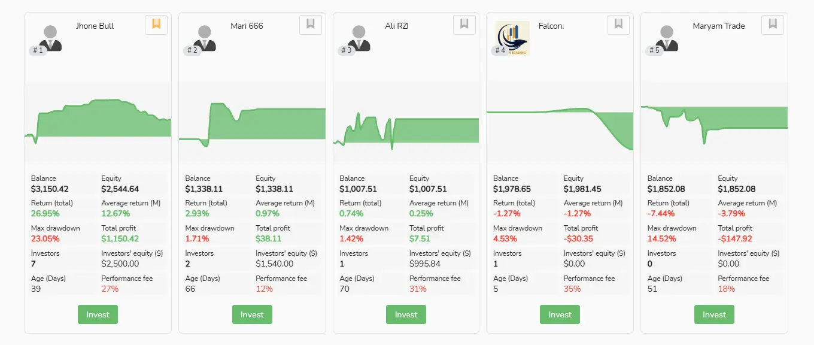The height and width of the screenshot is (345, 814).
Task: Bookmark the Falcon. strategy
Action: [x=618, y=25]
